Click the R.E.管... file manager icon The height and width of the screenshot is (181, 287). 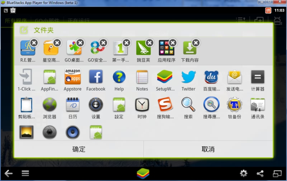pyautogui.click(x=28, y=48)
